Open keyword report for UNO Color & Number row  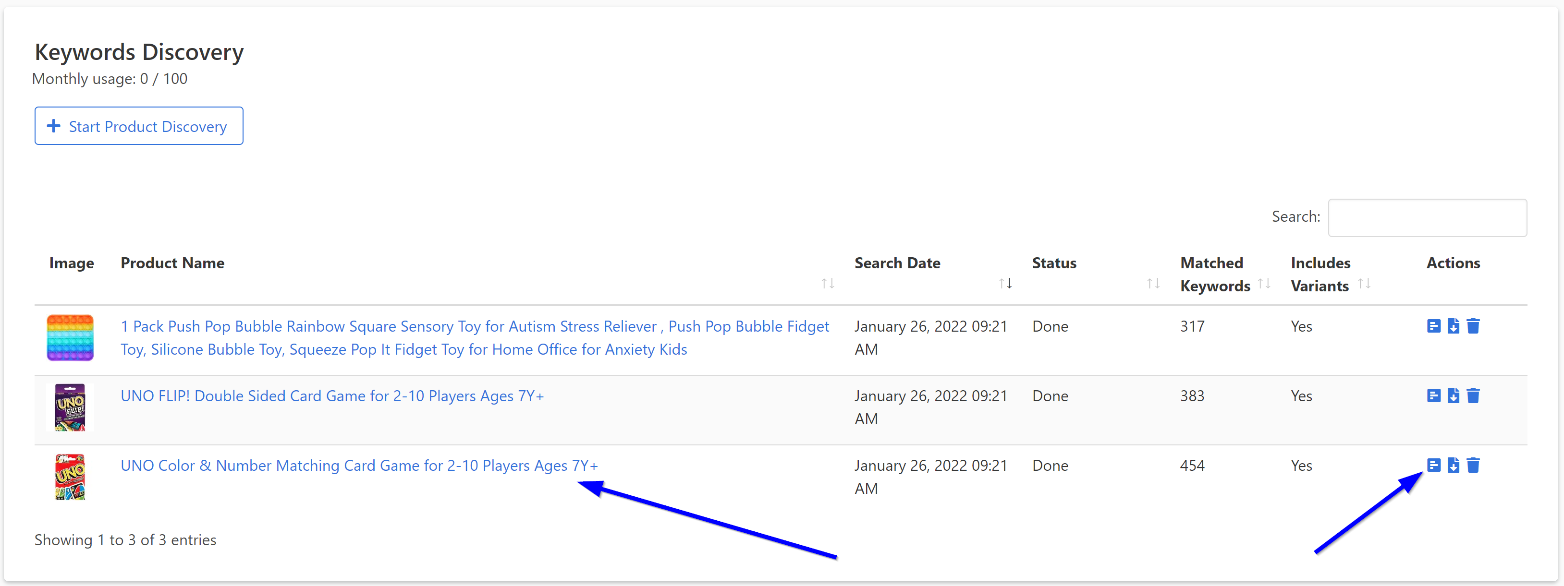tap(1433, 465)
